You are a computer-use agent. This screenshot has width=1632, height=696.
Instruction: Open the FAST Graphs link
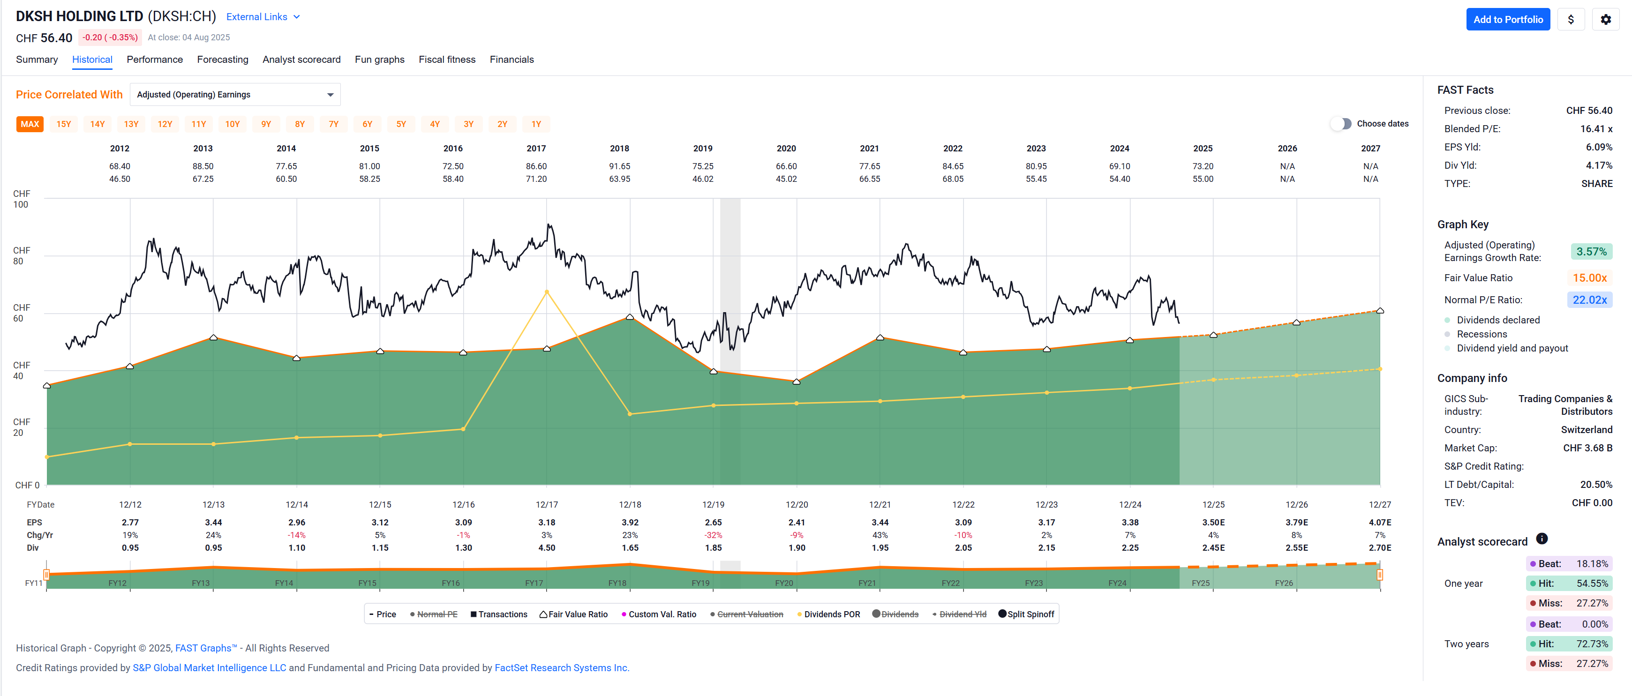tap(206, 648)
